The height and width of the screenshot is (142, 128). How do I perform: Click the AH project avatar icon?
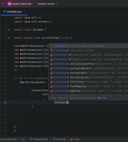click(9, 4)
